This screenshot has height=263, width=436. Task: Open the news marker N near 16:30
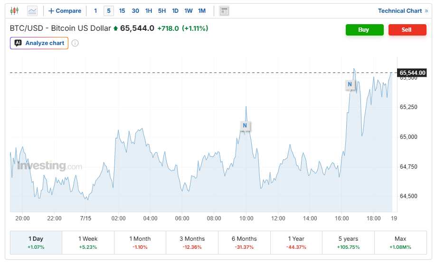350,84
